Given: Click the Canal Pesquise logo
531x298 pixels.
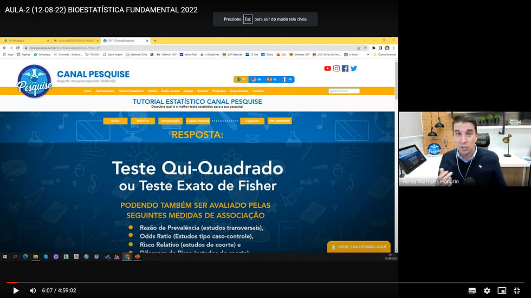Looking at the screenshot, I should pos(34,81).
